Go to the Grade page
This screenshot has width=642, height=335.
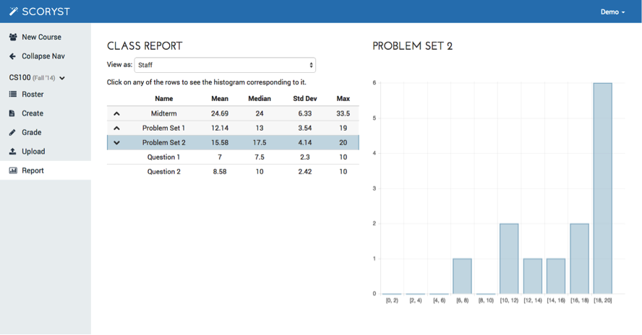(x=32, y=133)
